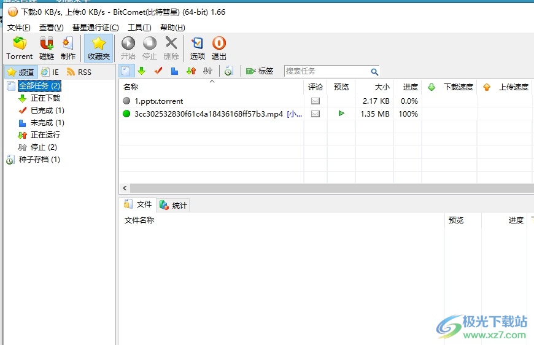The image size is (534, 345).
Task: Sort by the 上传速度 column header
Action: [505, 87]
